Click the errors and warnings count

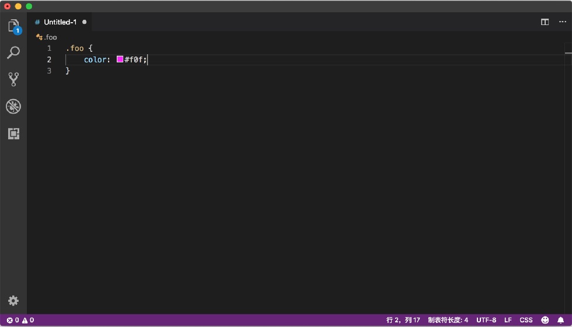point(20,320)
